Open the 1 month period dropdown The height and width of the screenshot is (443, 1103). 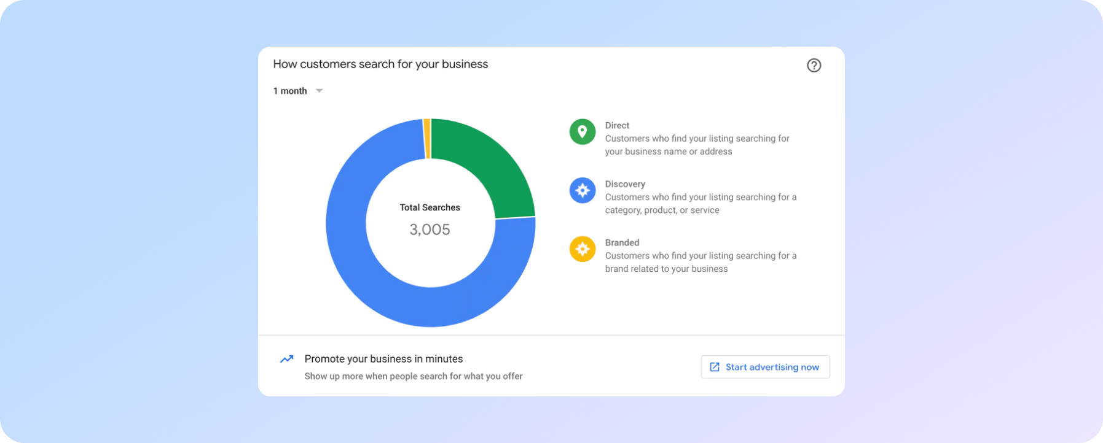click(x=298, y=91)
